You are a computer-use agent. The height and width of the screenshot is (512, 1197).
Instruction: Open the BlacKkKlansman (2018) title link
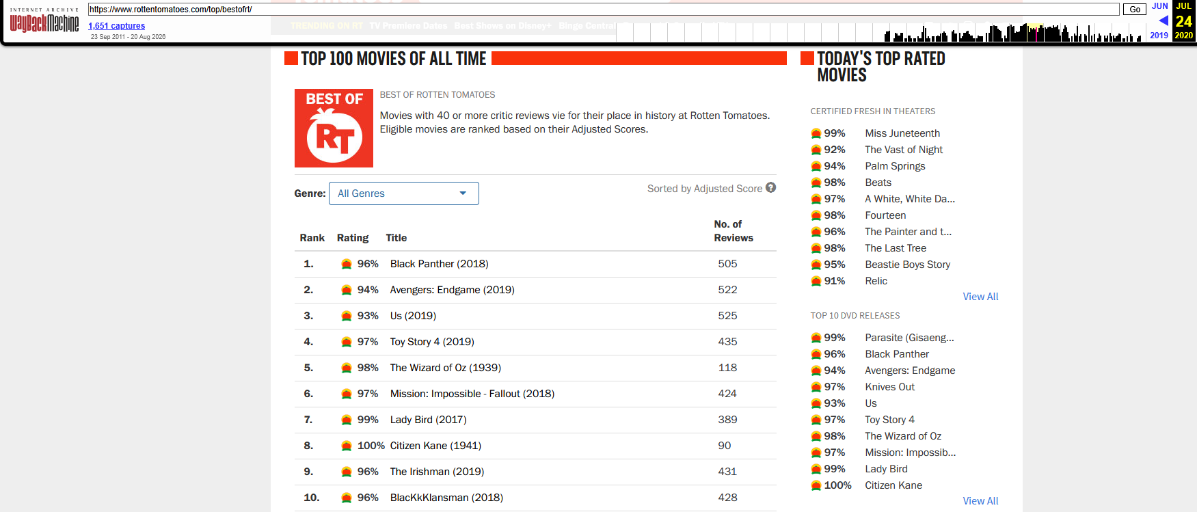pos(446,498)
